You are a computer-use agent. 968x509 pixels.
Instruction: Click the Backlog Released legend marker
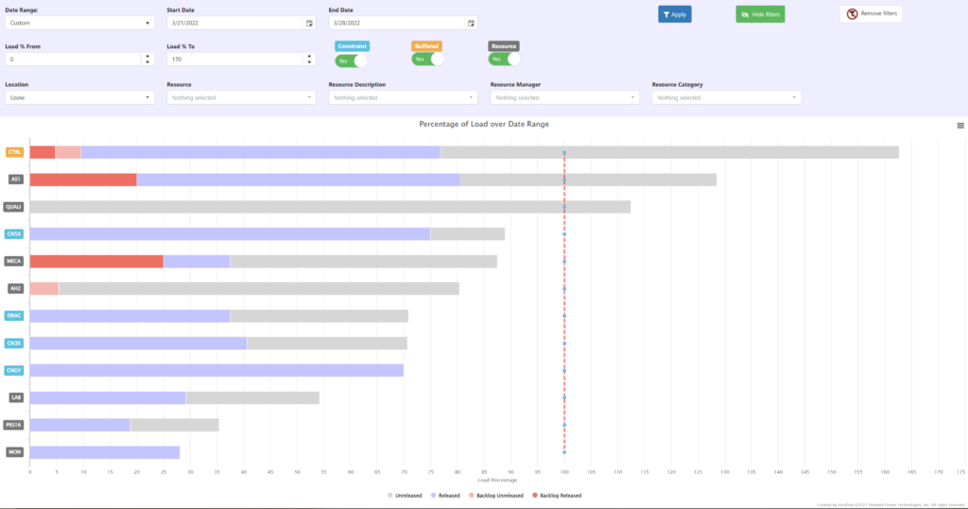coord(534,495)
